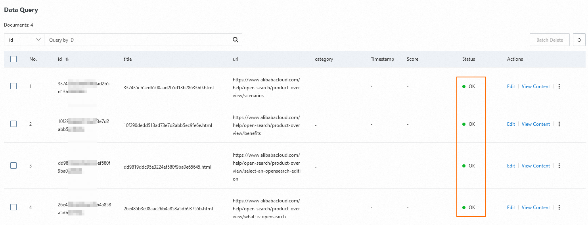Screen dimensions: 588x225
Task: Click the url ending what-is-opensearch
Action: pyautogui.click(x=266, y=208)
